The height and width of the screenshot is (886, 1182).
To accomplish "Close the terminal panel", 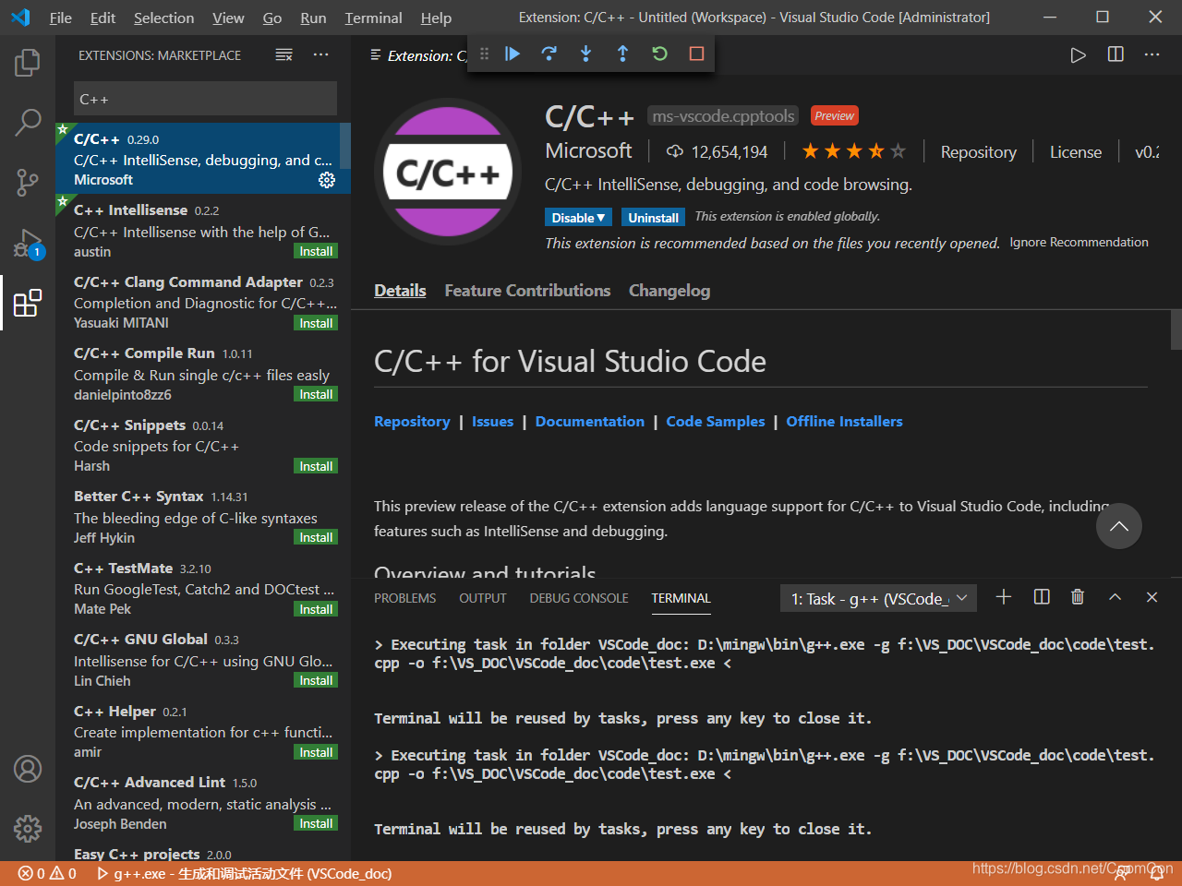I will point(1152,597).
